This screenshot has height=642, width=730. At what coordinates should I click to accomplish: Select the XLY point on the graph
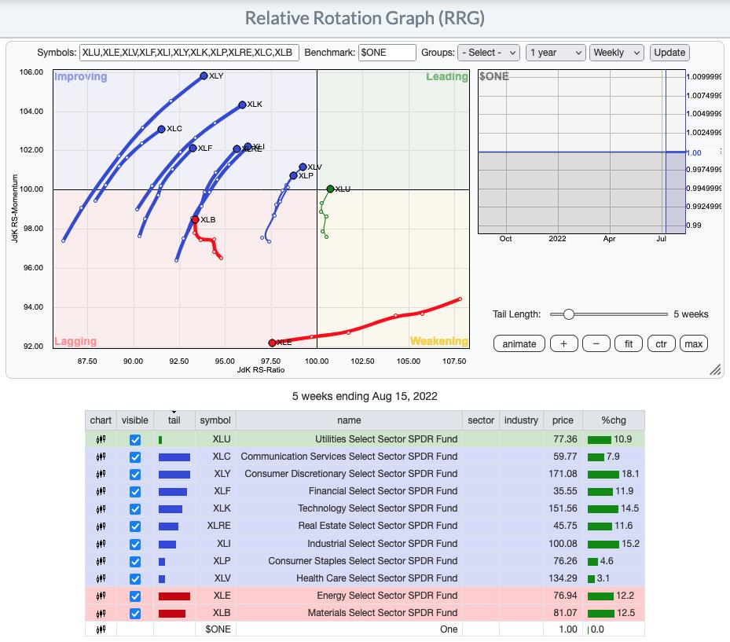click(x=204, y=75)
